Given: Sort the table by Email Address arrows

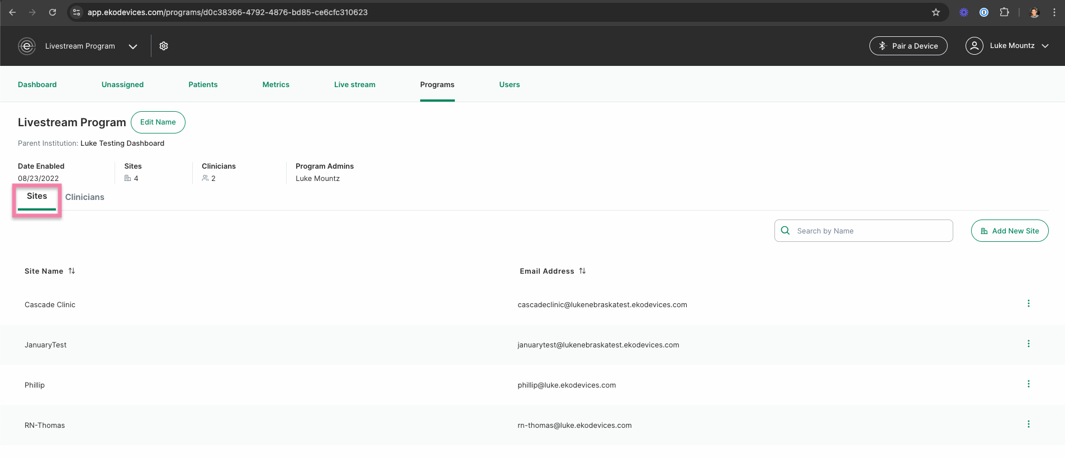Looking at the screenshot, I should click(x=582, y=271).
